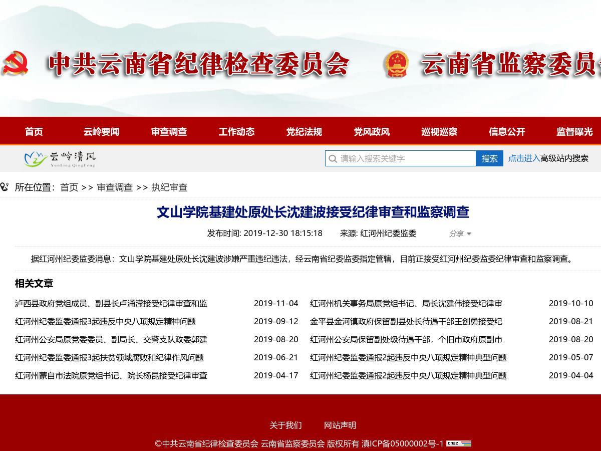Click the Yunling Qingfeng logo

coord(60,159)
